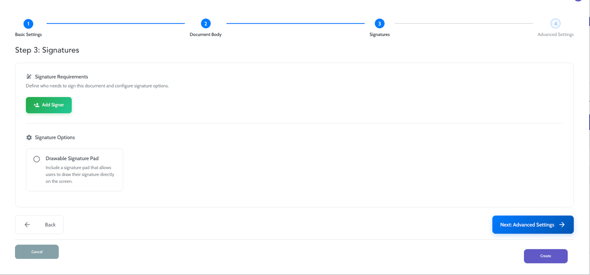Switch to Document Body step label
The width and height of the screenshot is (590, 275).
pyautogui.click(x=205, y=34)
